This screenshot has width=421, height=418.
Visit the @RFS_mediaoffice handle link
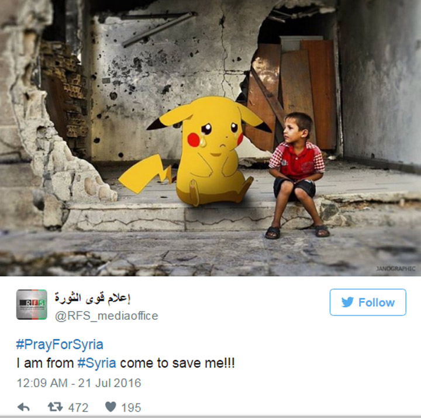click(x=106, y=316)
